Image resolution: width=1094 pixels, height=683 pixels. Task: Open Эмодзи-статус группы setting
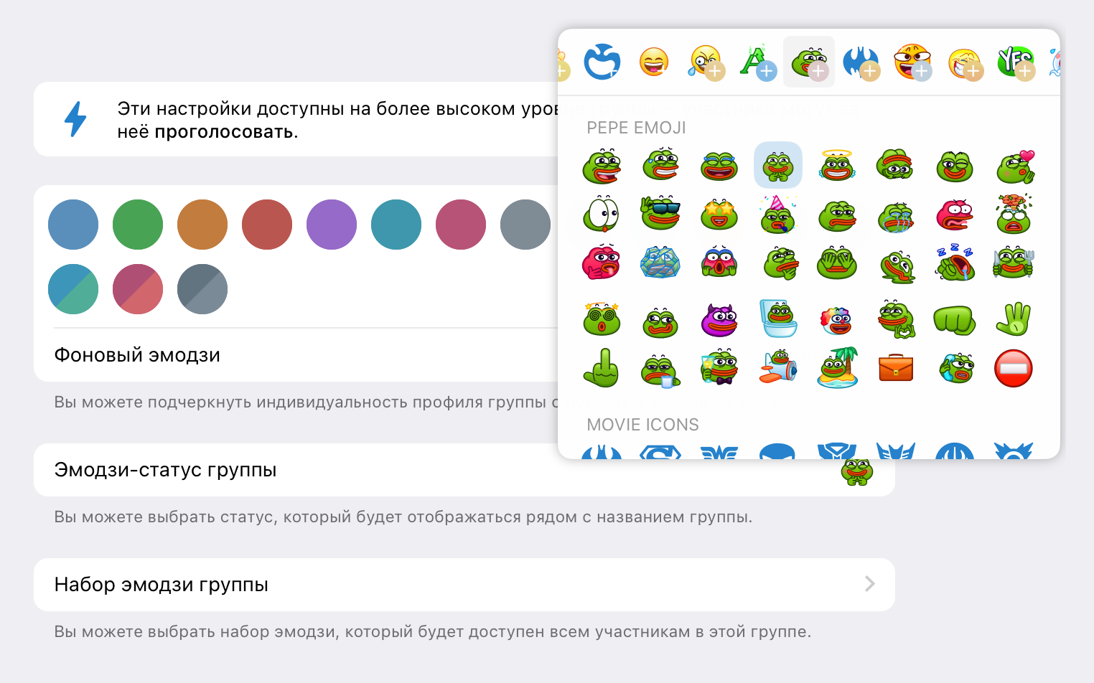[x=464, y=470]
